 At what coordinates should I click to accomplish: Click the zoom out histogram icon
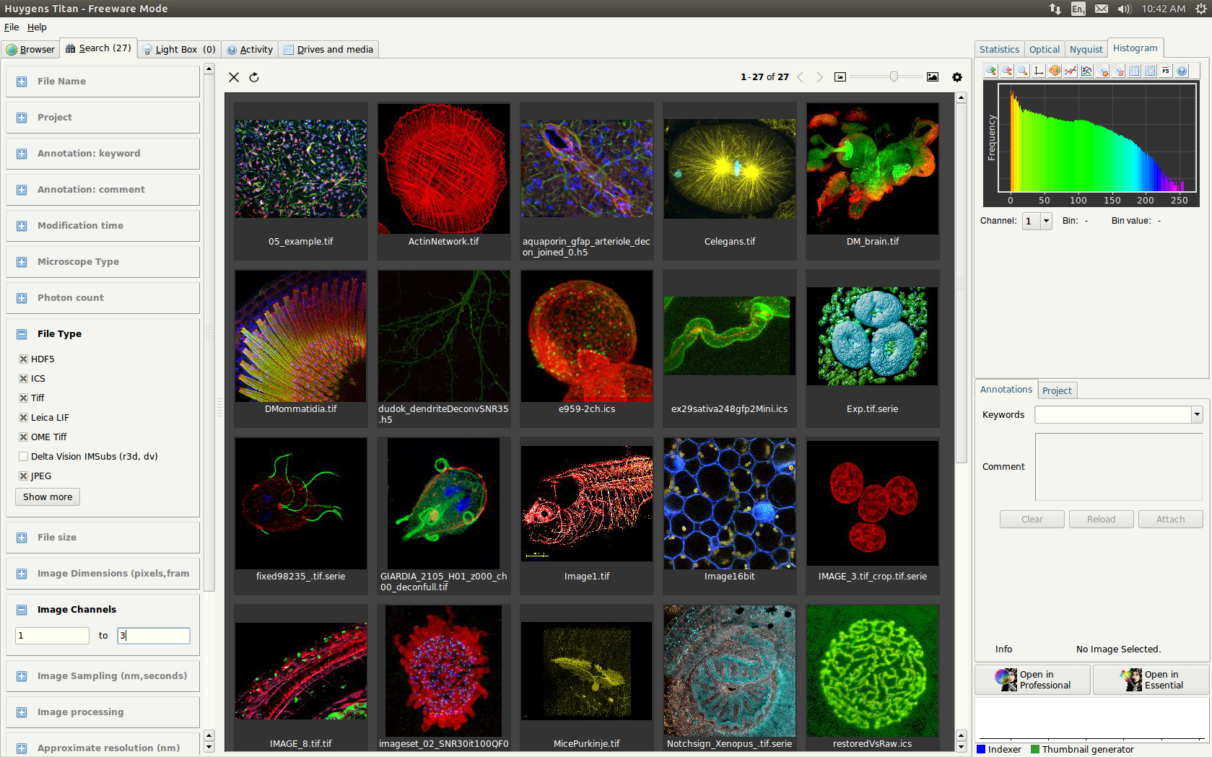pyautogui.click(x=1007, y=71)
